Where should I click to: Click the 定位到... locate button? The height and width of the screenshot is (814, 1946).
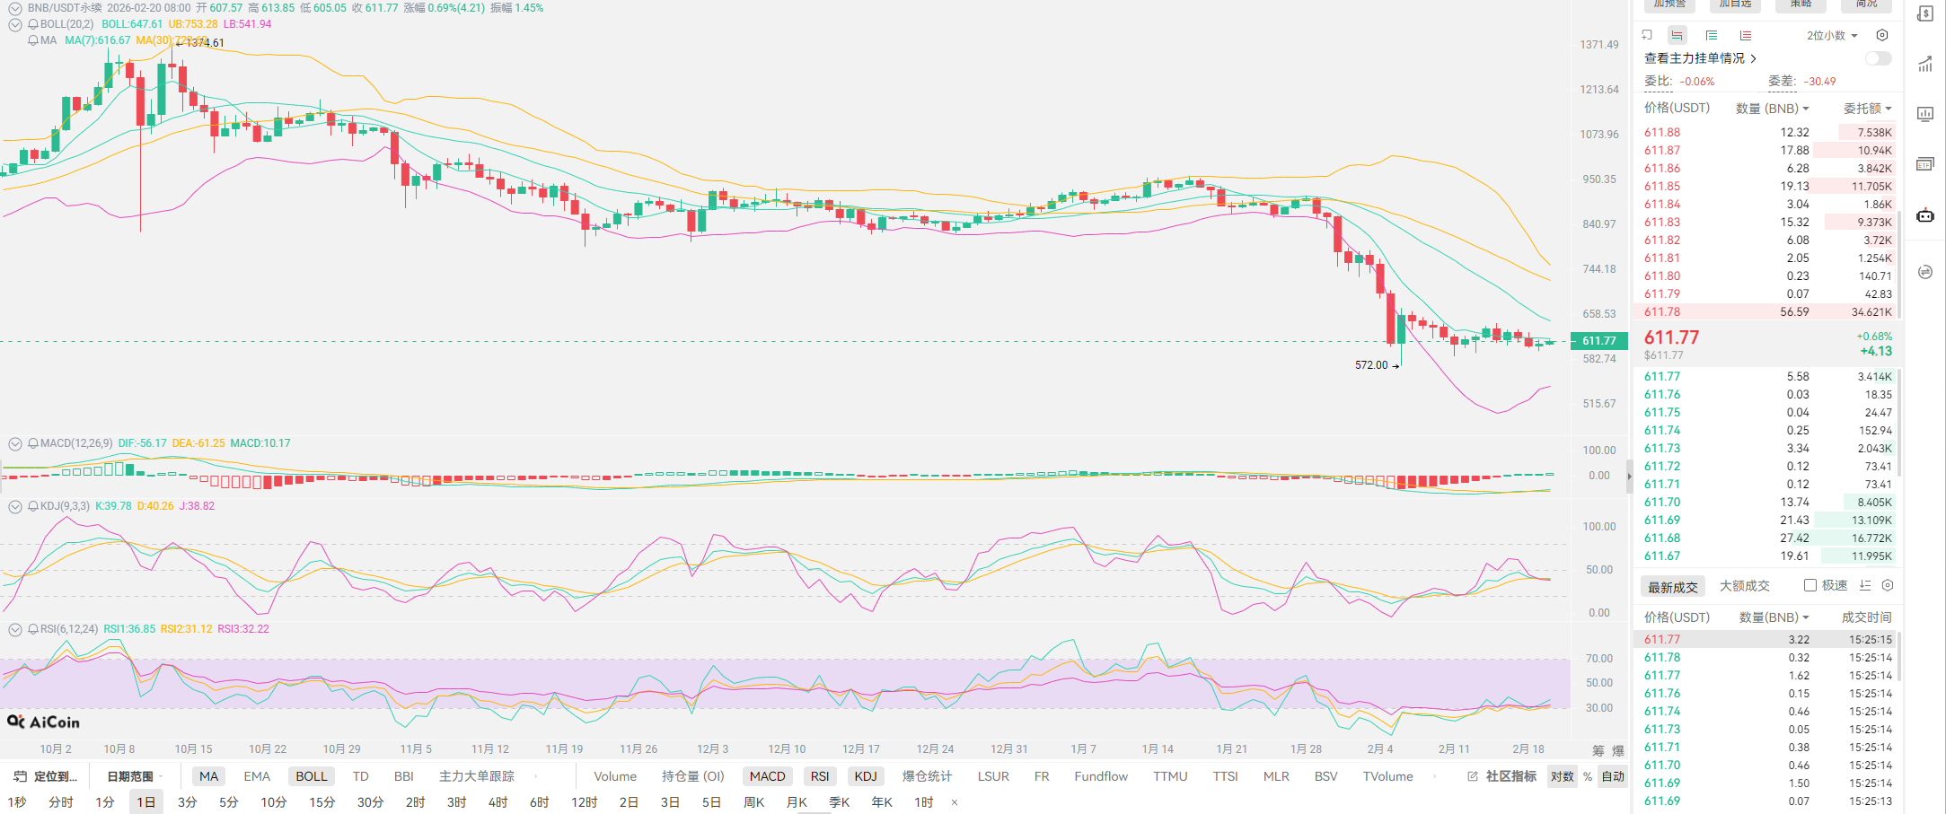click(47, 776)
